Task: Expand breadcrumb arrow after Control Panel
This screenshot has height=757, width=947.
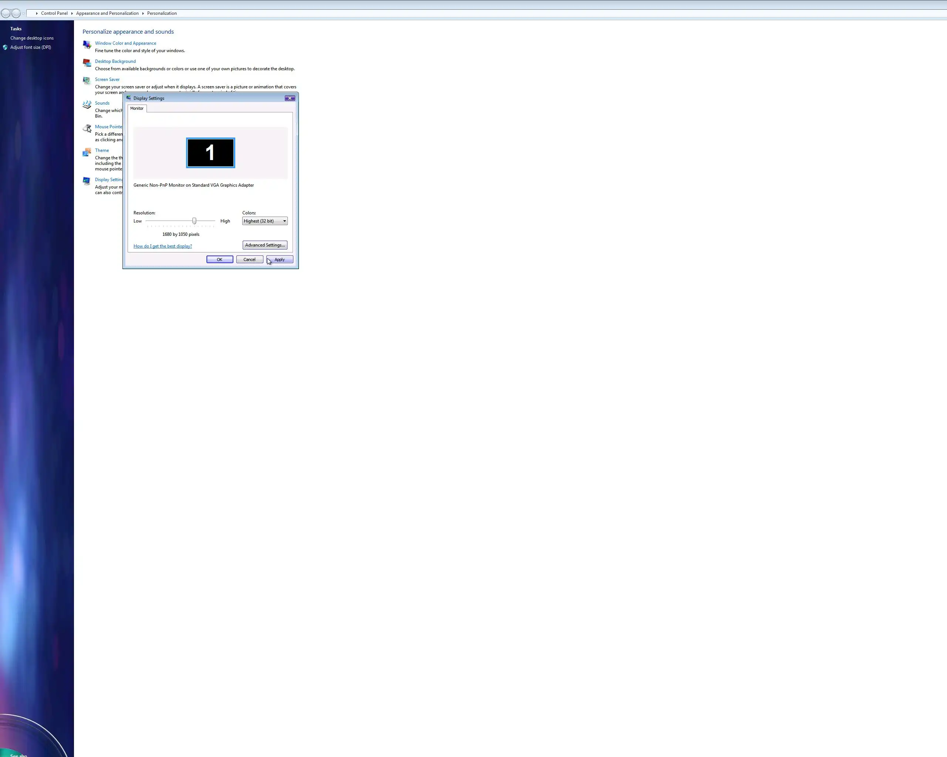Action: click(72, 14)
